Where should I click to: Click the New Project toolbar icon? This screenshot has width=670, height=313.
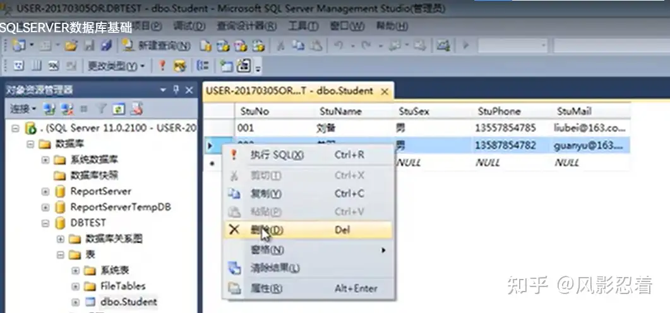coord(19,45)
